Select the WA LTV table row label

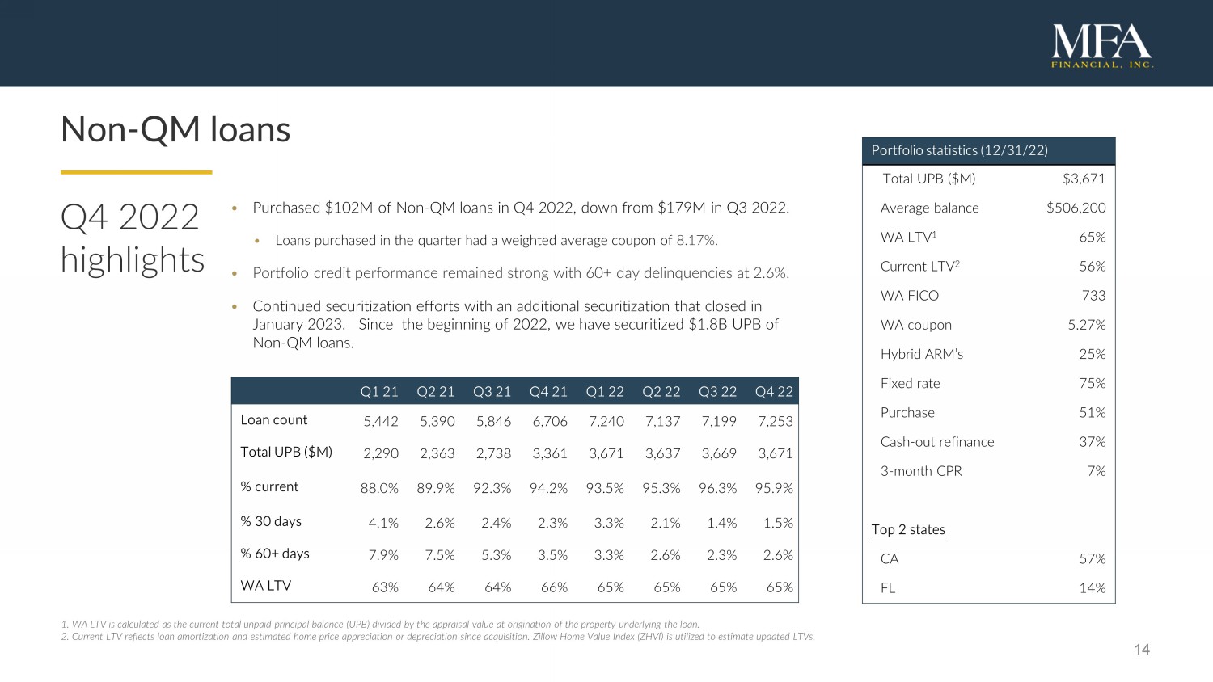click(x=265, y=586)
